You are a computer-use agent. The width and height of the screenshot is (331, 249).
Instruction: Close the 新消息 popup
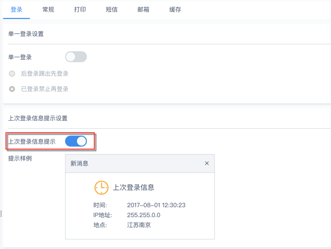click(207, 163)
